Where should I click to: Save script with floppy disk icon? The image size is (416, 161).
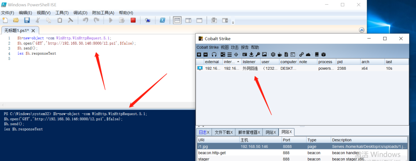(27, 20)
